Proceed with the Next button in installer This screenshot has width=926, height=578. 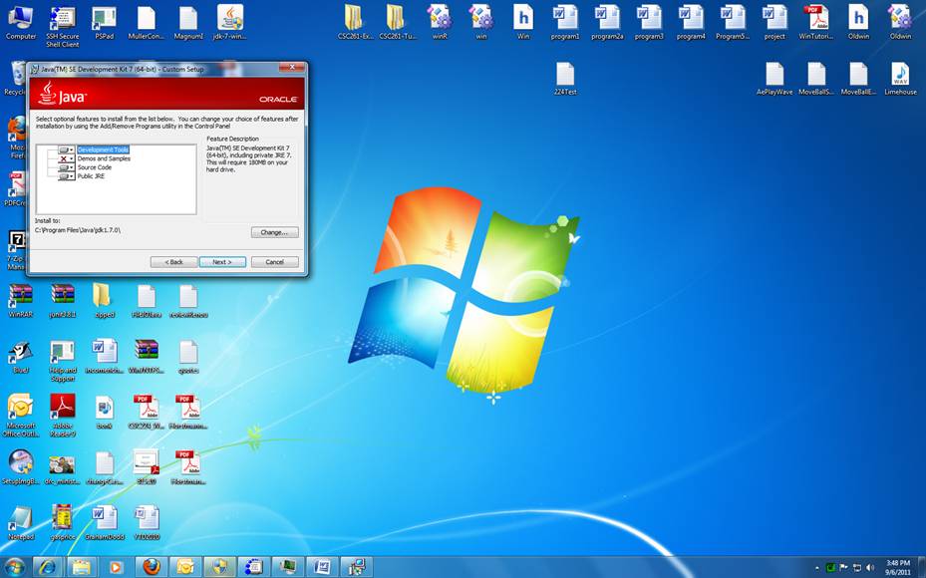click(x=222, y=262)
